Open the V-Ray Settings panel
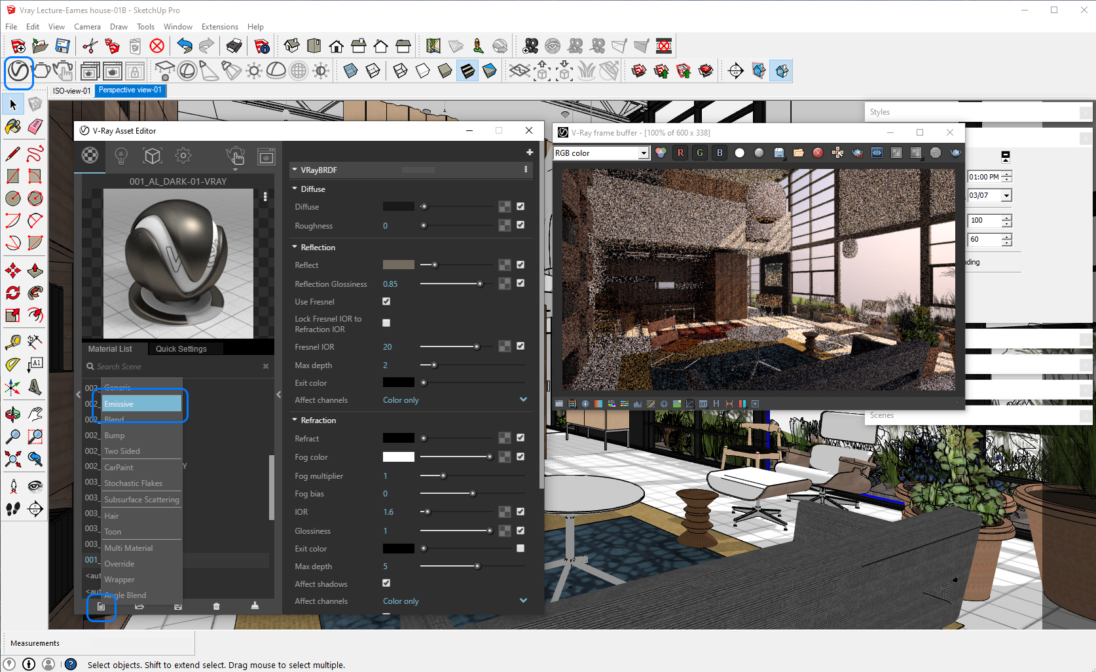The height and width of the screenshot is (672, 1096). click(183, 156)
